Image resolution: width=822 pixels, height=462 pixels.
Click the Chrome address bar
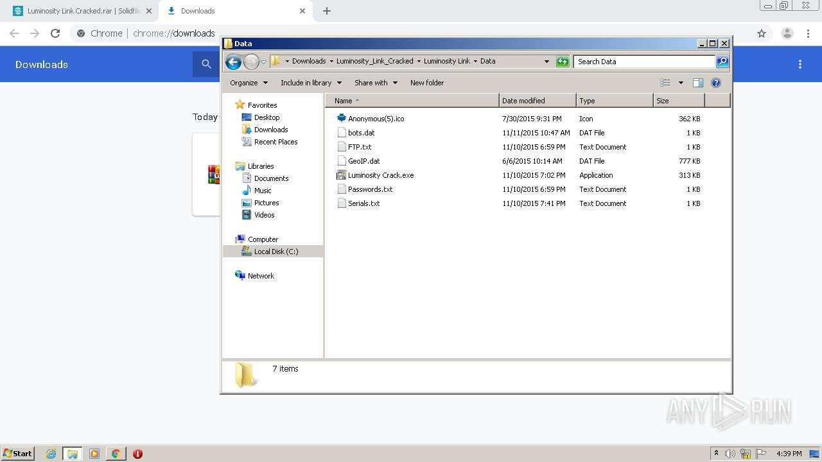411,33
